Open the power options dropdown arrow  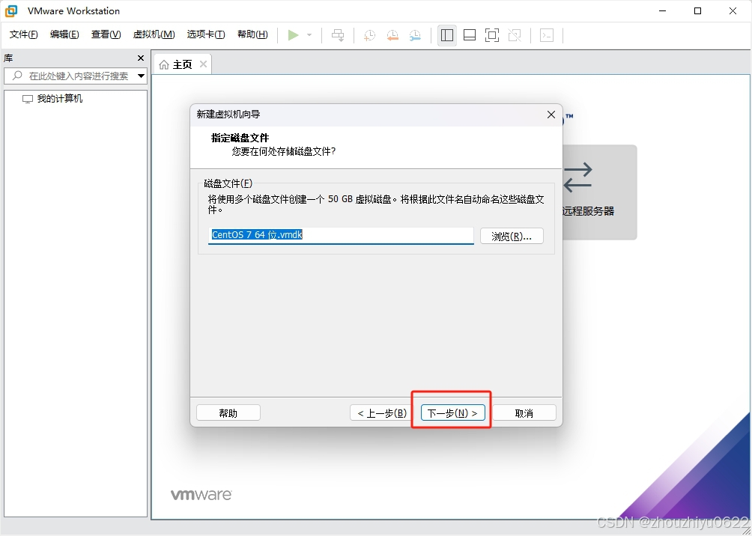309,35
